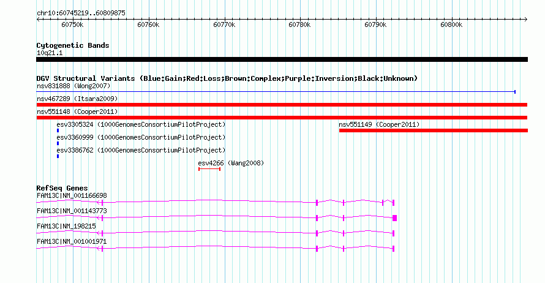Click the blue esv3386762 gain marker

point(58,156)
